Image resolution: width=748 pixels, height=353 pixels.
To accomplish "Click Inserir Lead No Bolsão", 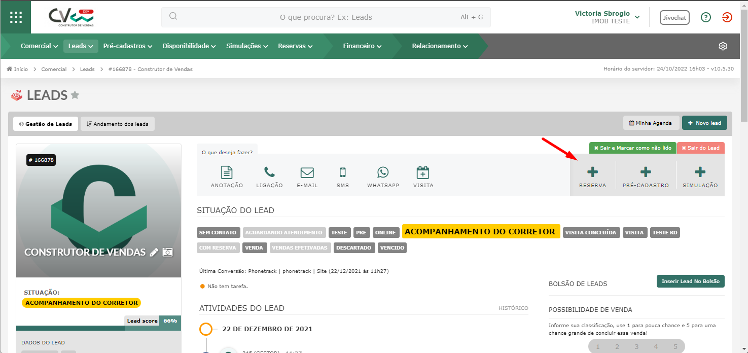I will point(691,281).
